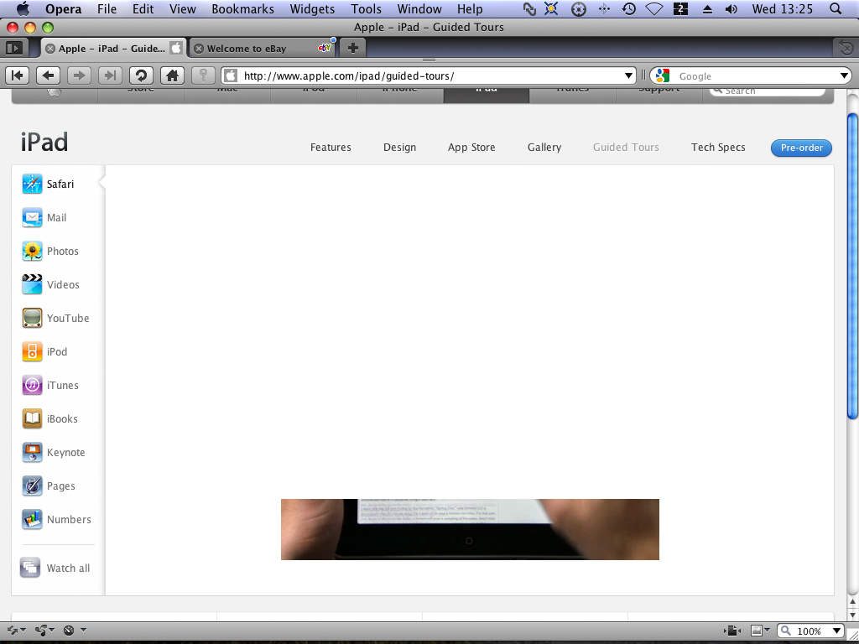Open Spotlight search in menu bar

click(x=836, y=8)
